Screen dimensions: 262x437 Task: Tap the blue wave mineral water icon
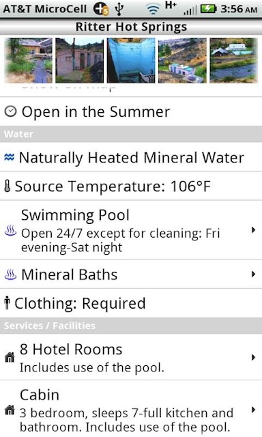9,158
